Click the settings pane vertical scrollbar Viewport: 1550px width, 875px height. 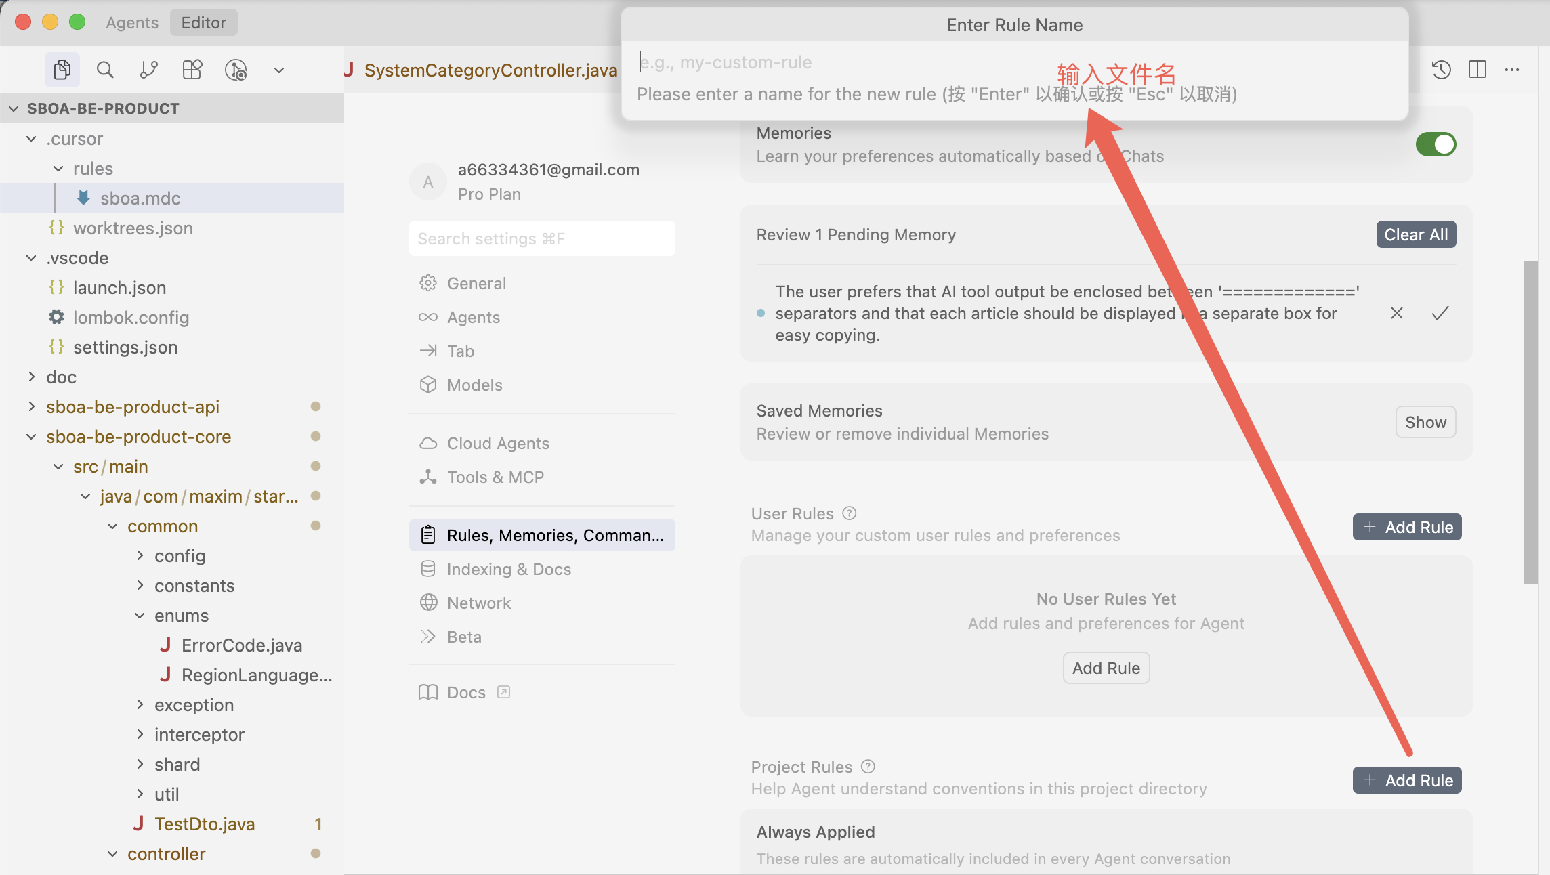coord(1530,421)
